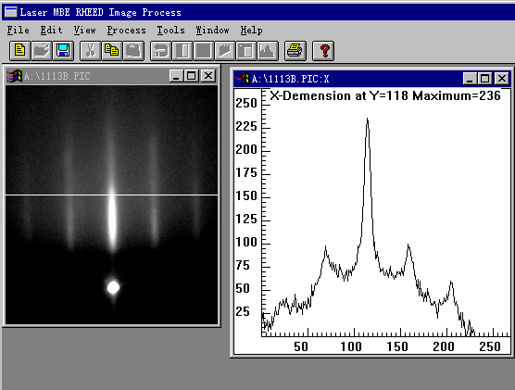Click the bright specular spot in RHEED image
The image size is (515, 390).
pos(113,287)
